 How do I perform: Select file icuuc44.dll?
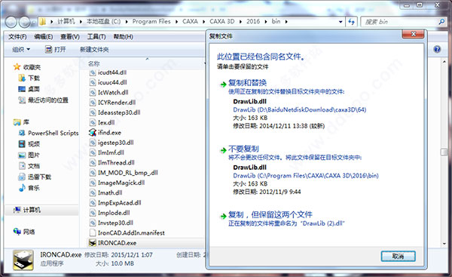point(112,82)
